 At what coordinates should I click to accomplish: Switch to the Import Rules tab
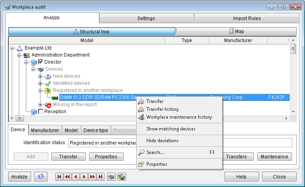click(x=247, y=18)
